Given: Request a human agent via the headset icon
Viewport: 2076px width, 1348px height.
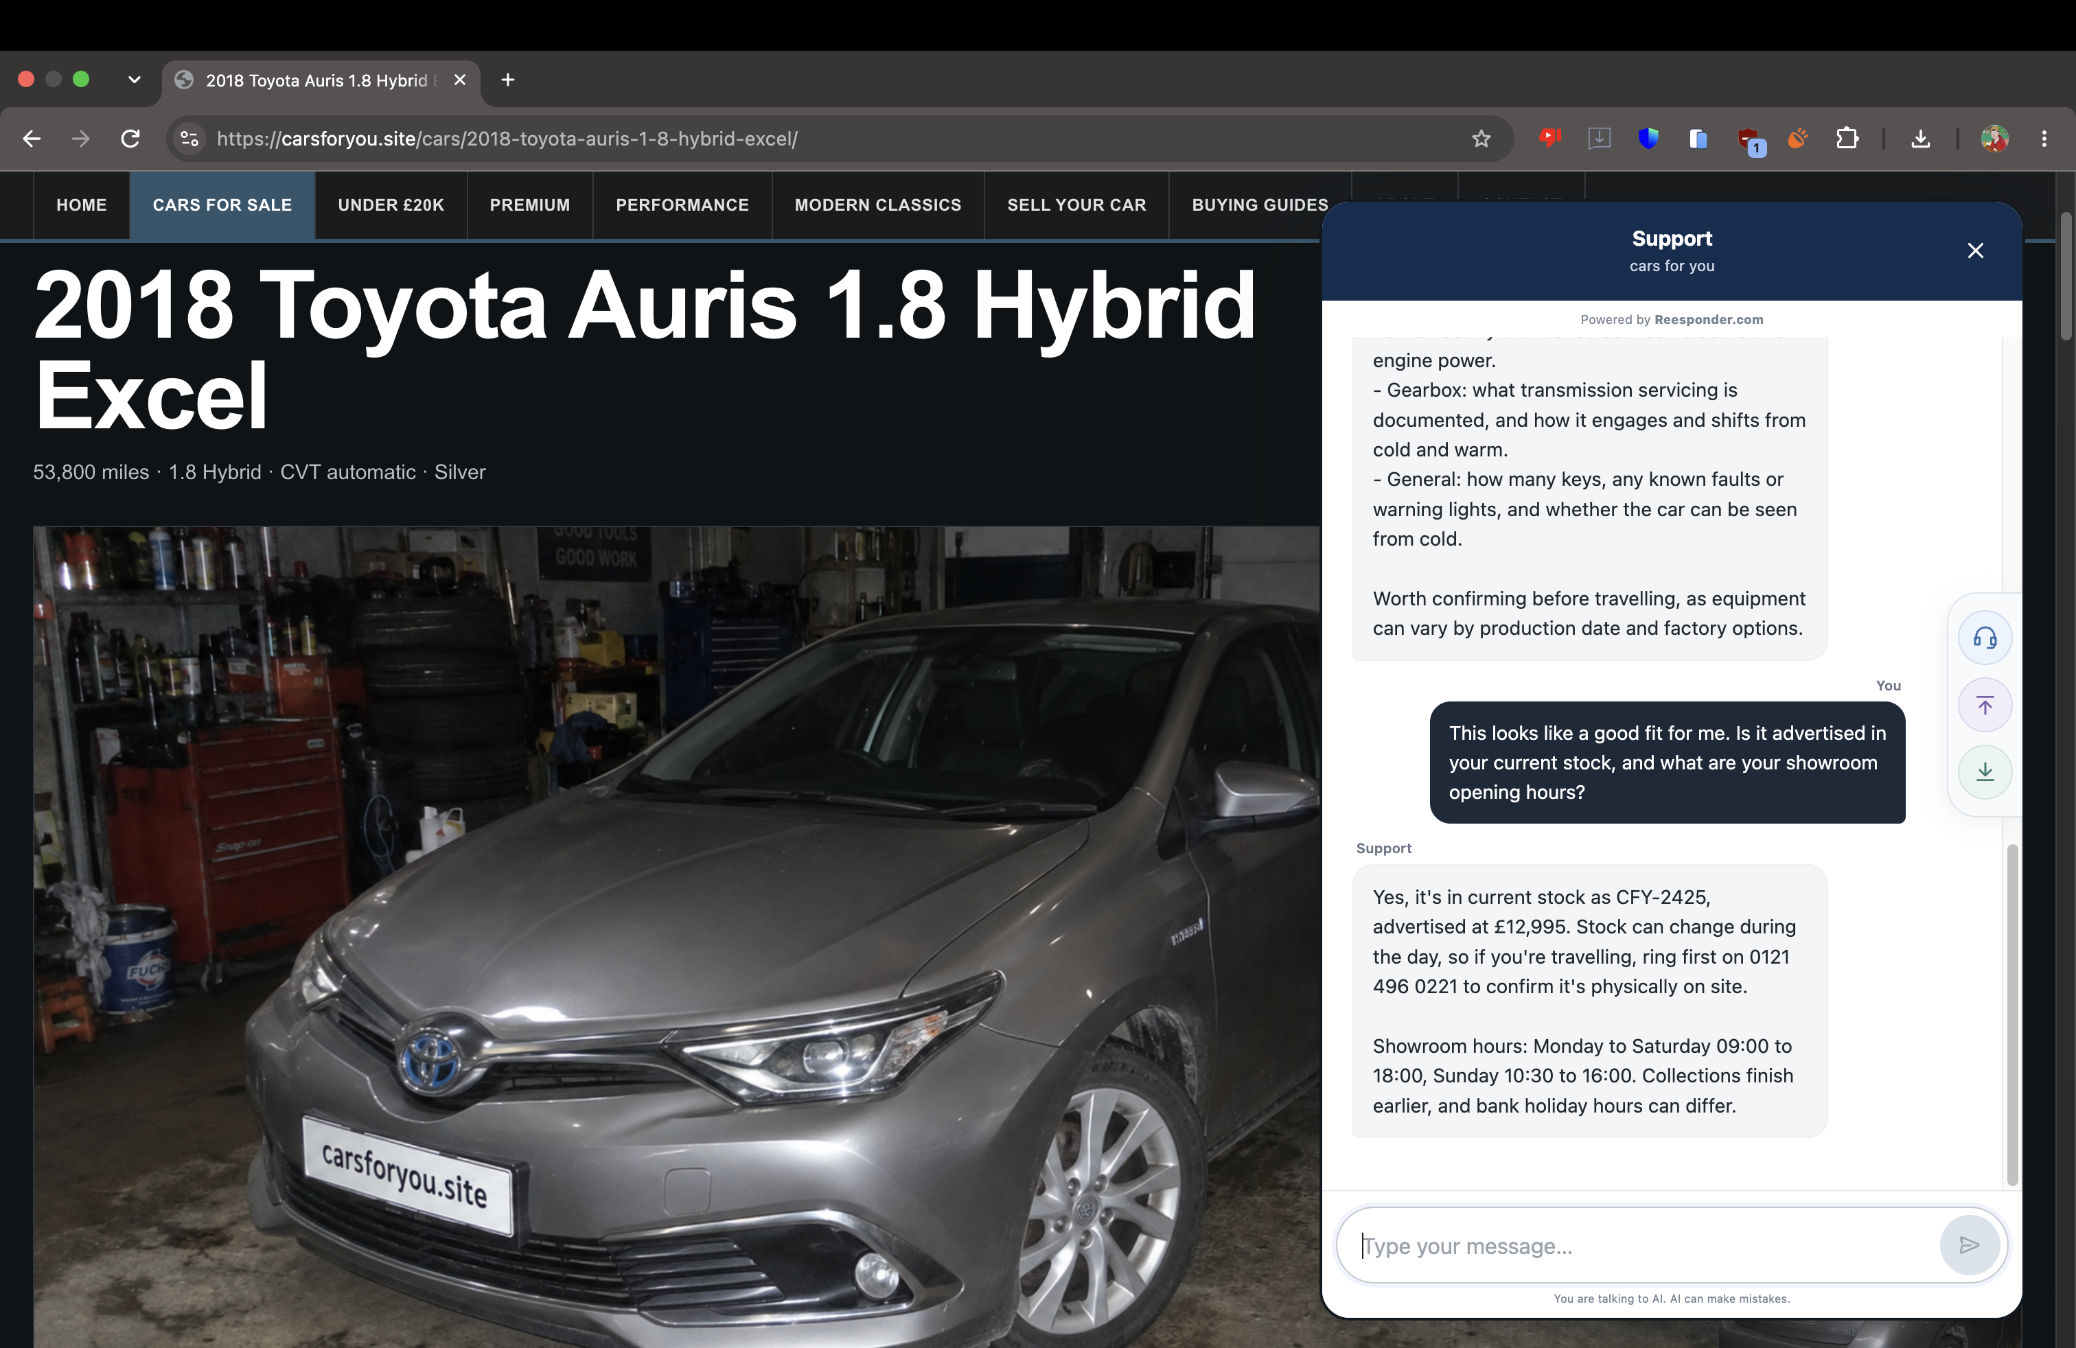Looking at the screenshot, I should coord(1985,638).
